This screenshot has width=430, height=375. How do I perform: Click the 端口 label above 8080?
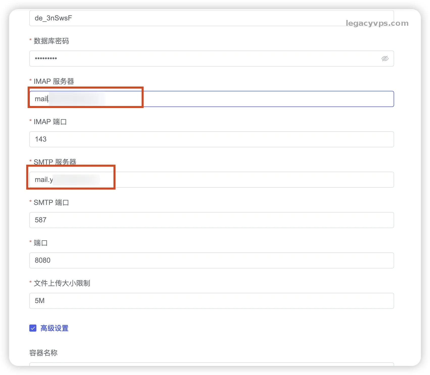point(41,243)
